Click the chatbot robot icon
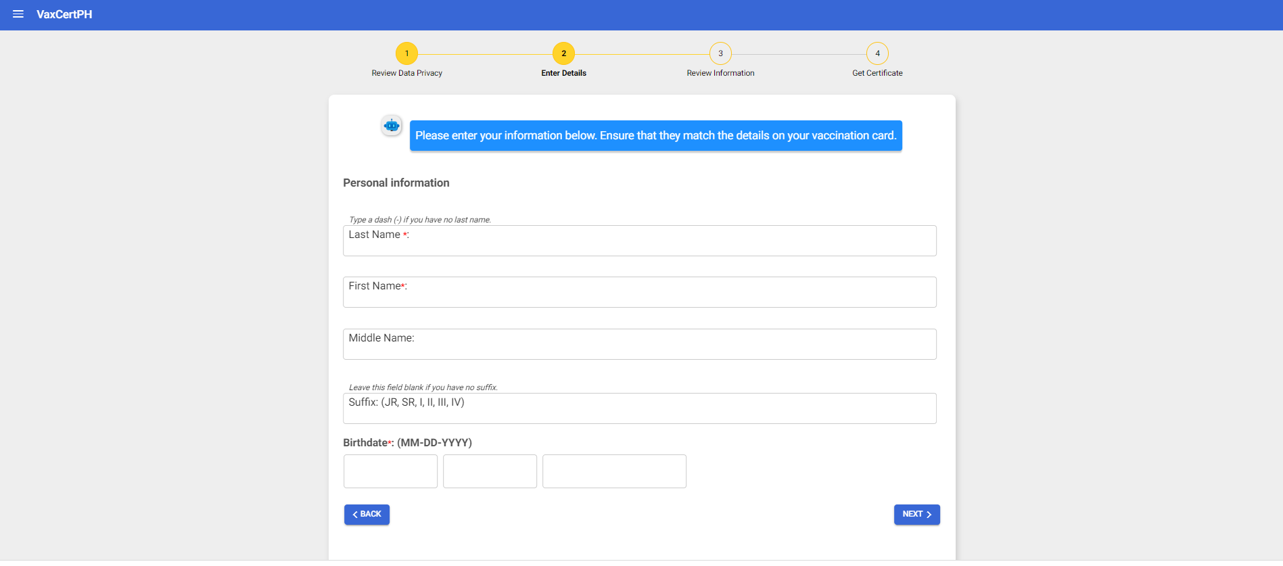The width and height of the screenshot is (1283, 566). point(392,126)
